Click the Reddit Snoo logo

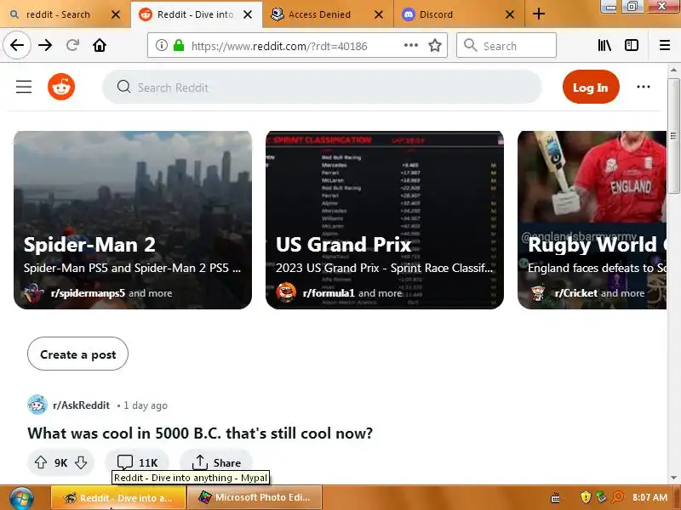(61, 87)
